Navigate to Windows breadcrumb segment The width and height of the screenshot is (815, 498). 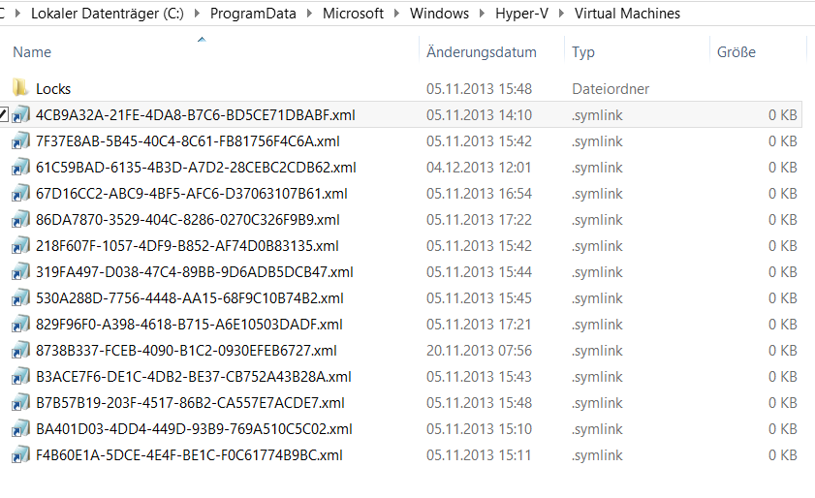pos(439,13)
